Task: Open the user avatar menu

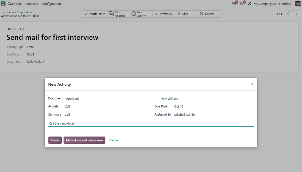Action: tap(298, 3)
